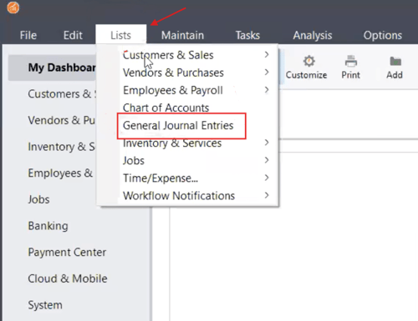This screenshot has height=321, width=418.
Task: Open the Tasks menu
Action: coord(247,35)
